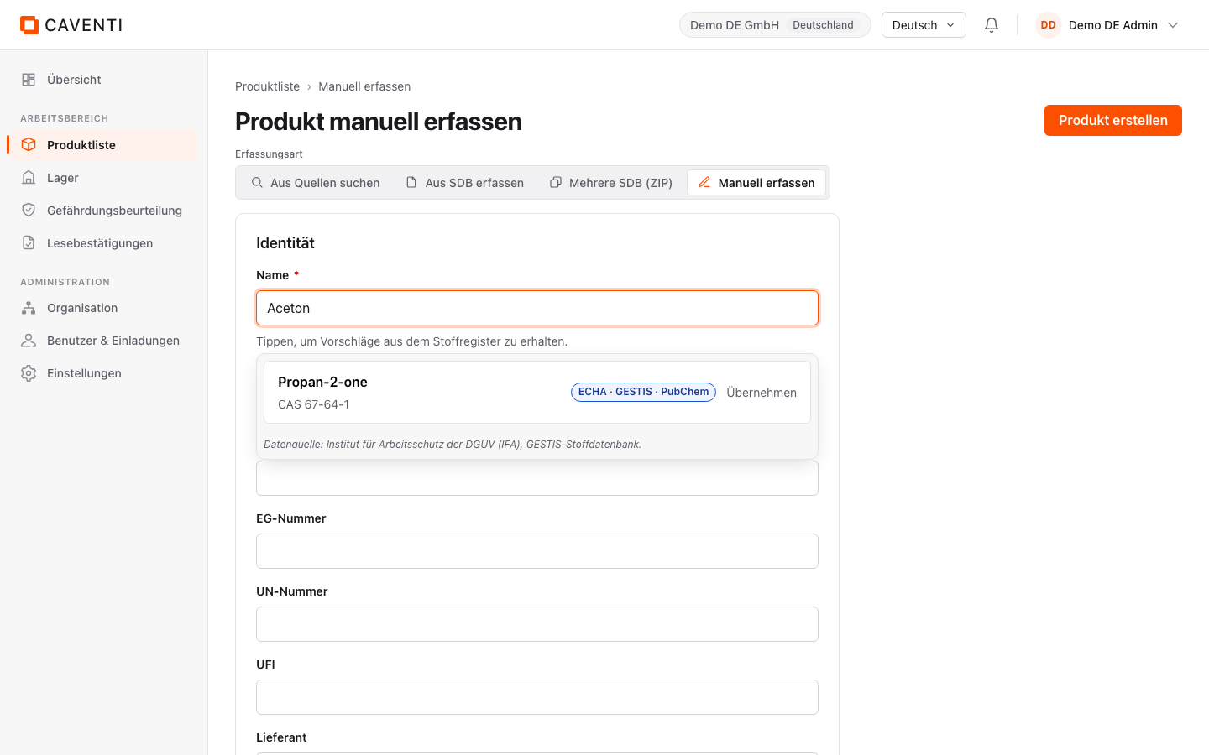
Task: Click the Gefährdungsbeurteilung shield icon
Action: pyautogui.click(x=29, y=210)
